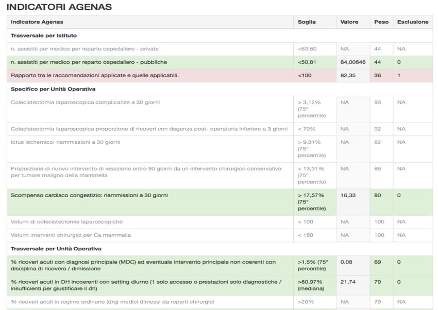Click the threshold '< 150'
Viewport: 438px width, 310px height.
pyautogui.click(x=306, y=235)
